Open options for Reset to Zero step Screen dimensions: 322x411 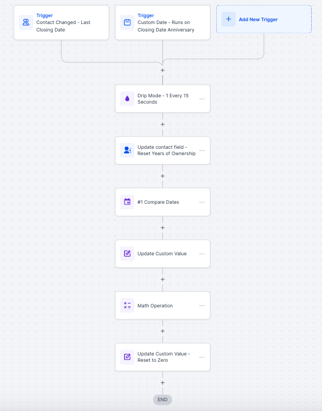click(202, 357)
